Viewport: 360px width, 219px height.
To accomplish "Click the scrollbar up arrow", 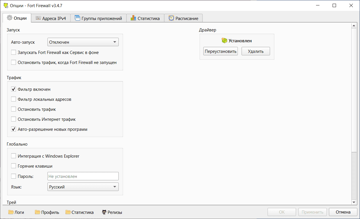I will pyautogui.click(x=354, y=26).
